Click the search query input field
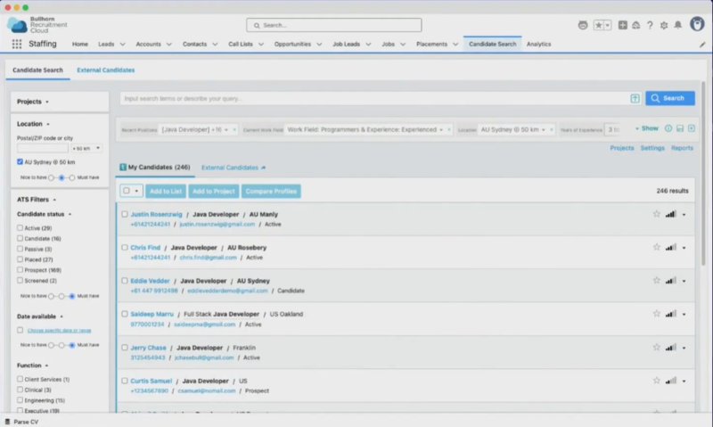This screenshot has width=713, height=427. pyautogui.click(x=374, y=98)
